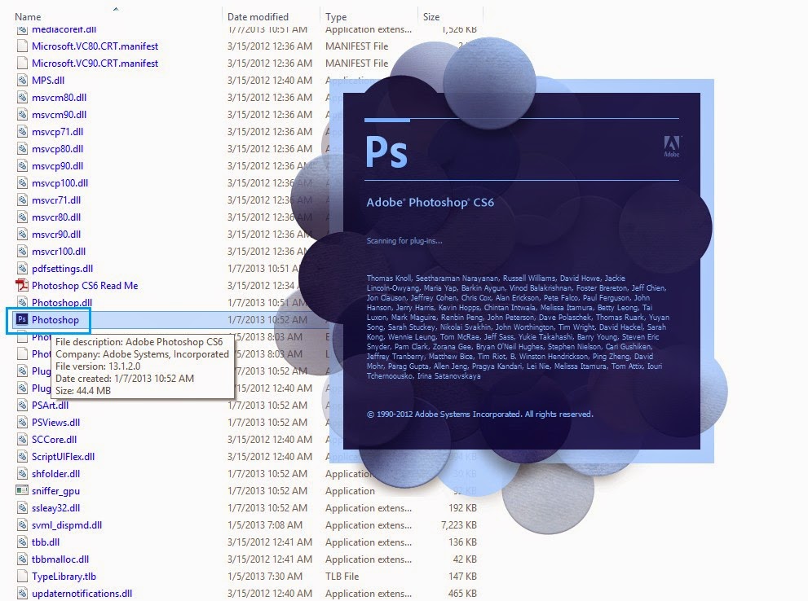
Task: Select the Microsoft.VC80.CRT.manifest file name
Action: coord(95,46)
